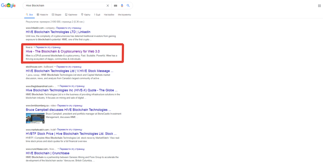
Task: Open the Карты tab
Action: point(86,15)
